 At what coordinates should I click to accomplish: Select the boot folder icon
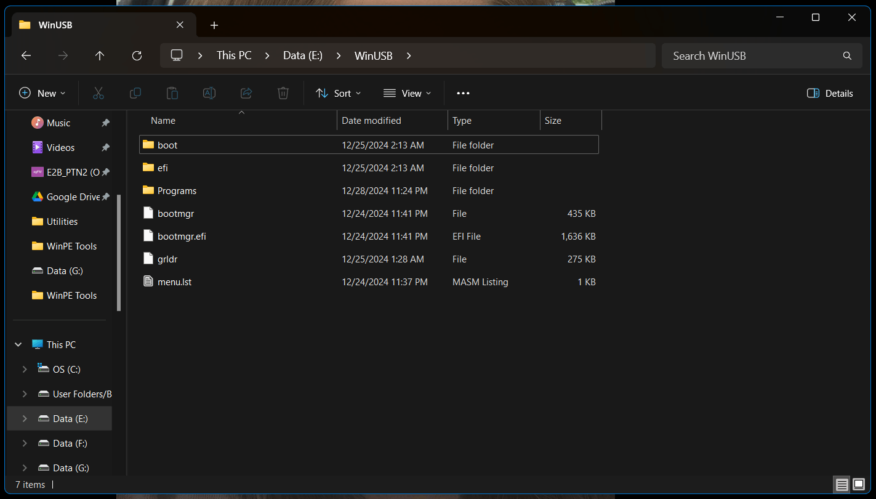tap(148, 145)
